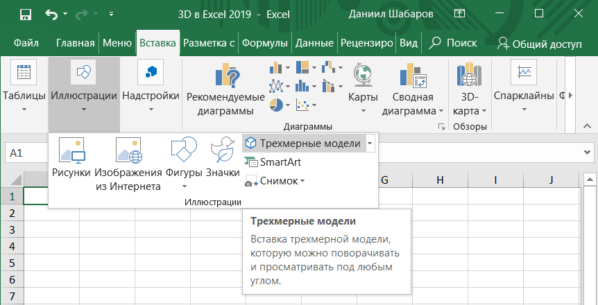Select row 5 header
This screenshot has height=305, width=598.
click(12, 263)
